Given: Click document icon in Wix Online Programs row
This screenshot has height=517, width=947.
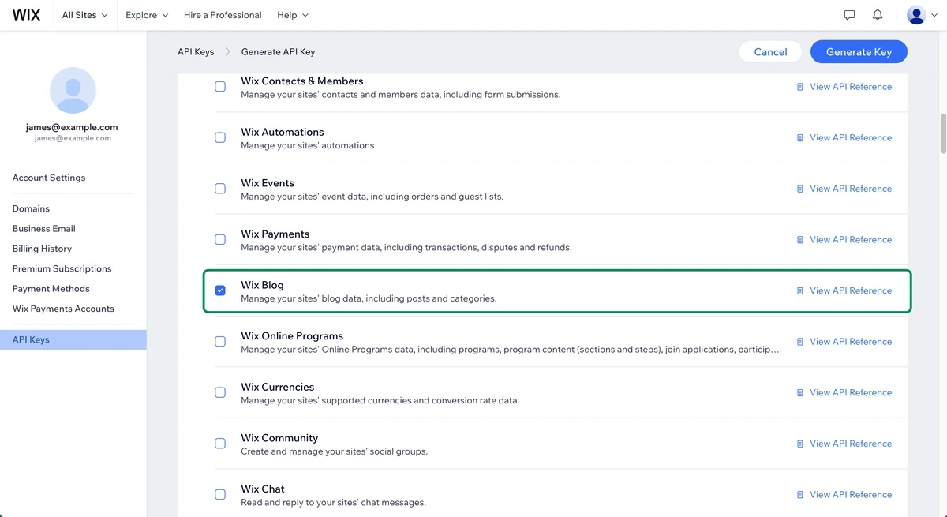Looking at the screenshot, I should 800,342.
